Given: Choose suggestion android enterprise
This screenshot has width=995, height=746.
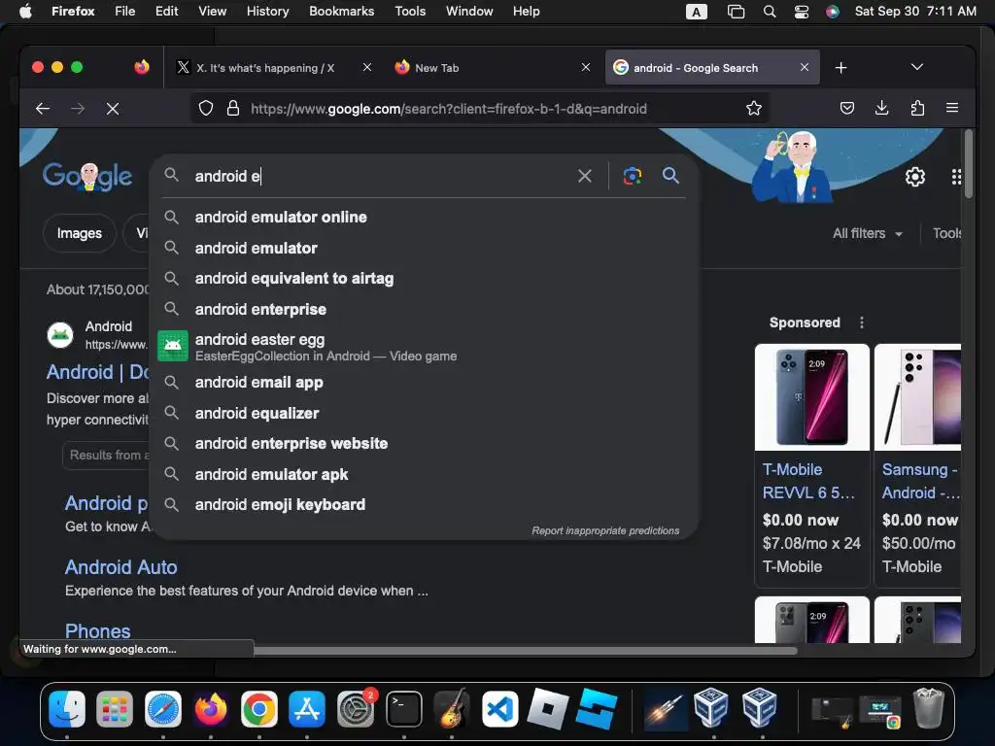Looking at the screenshot, I should coord(424,309).
